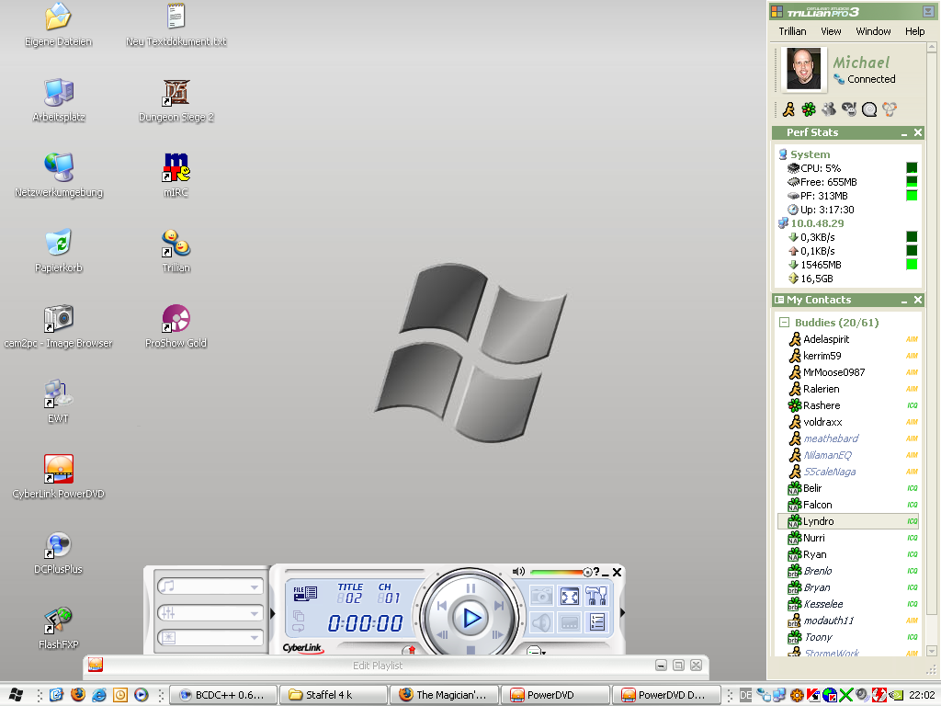The width and height of the screenshot is (941, 706).
Task: Skip to previous chapter in PowerDVD
Action: click(442, 606)
